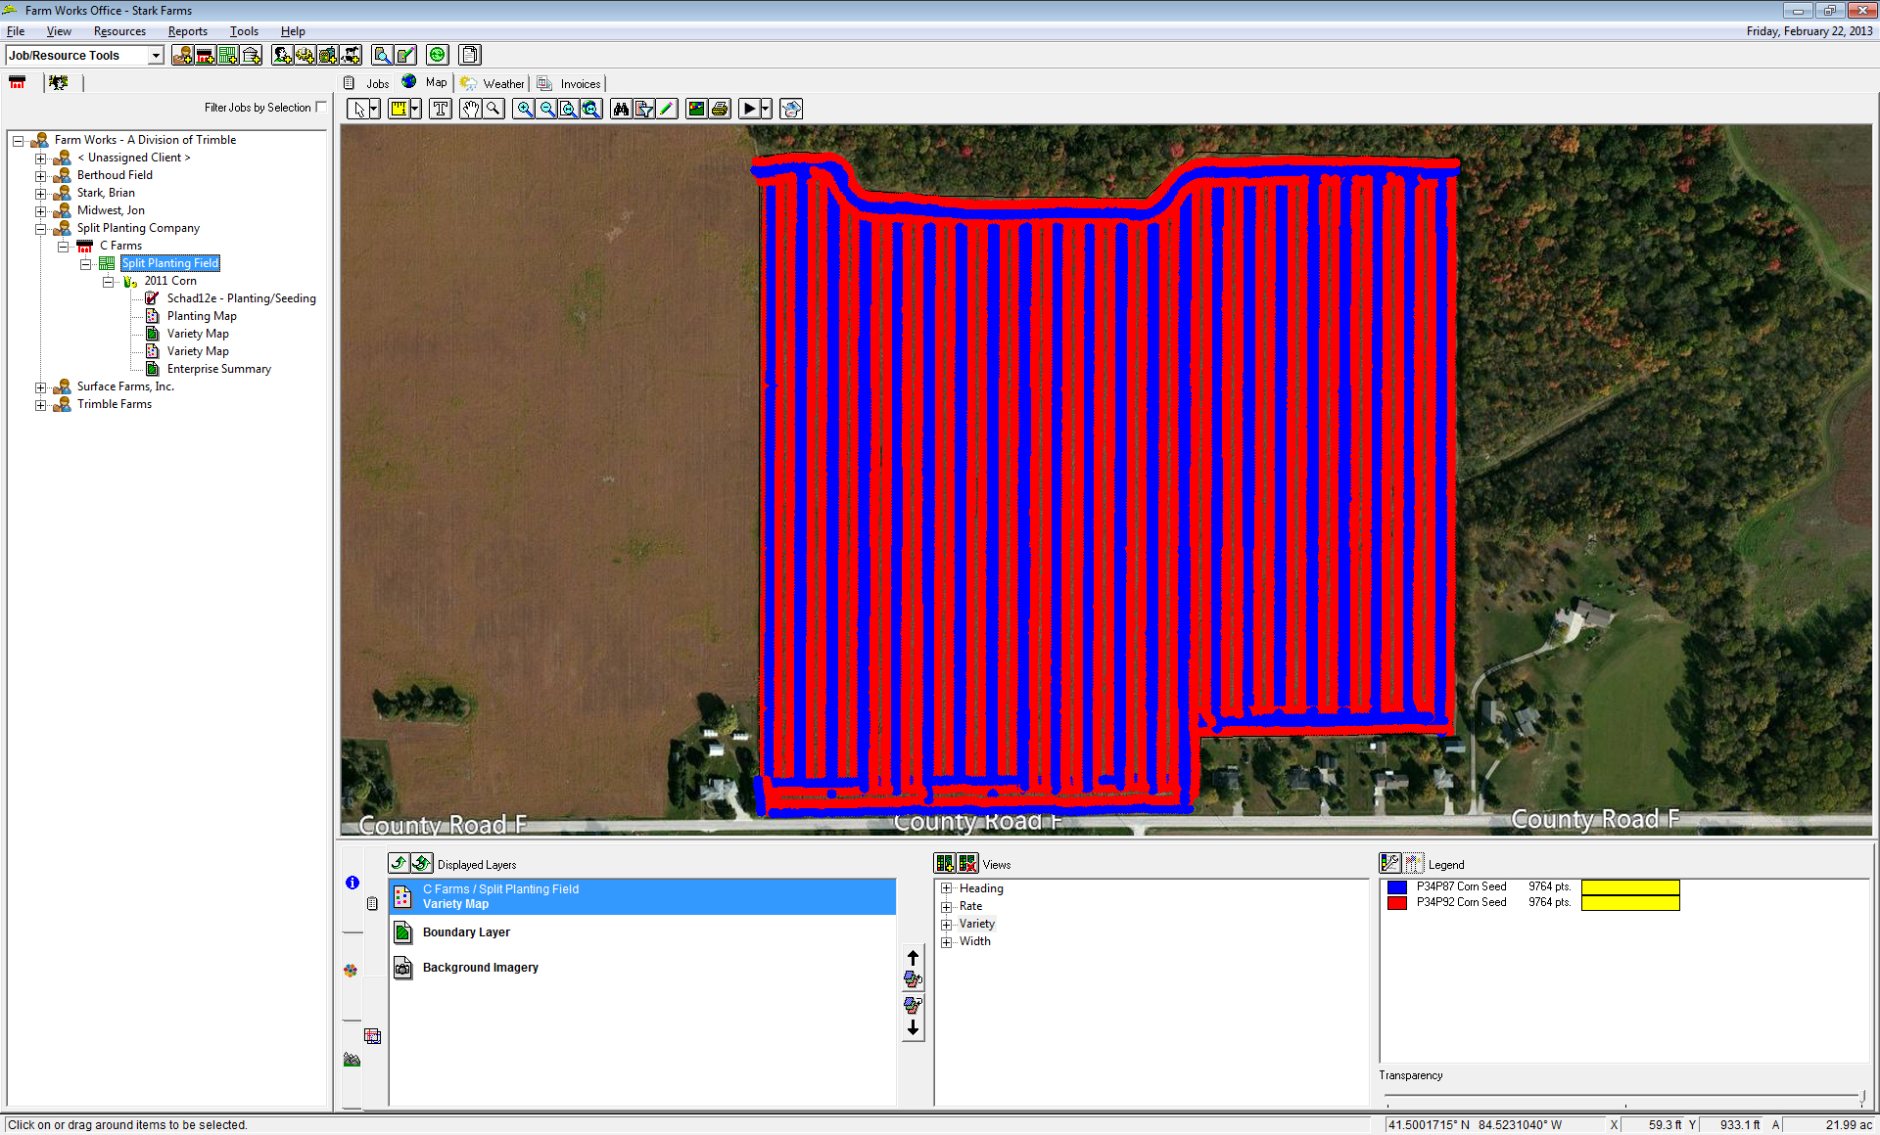Select the hand pan tool
This screenshot has width=1880, height=1135.
(471, 109)
